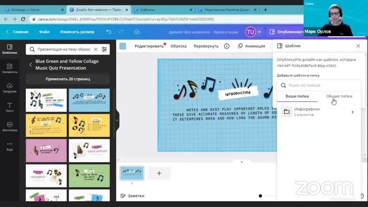Open the Анимация options
This screenshot has height=207, width=368.
pyautogui.click(x=251, y=46)
